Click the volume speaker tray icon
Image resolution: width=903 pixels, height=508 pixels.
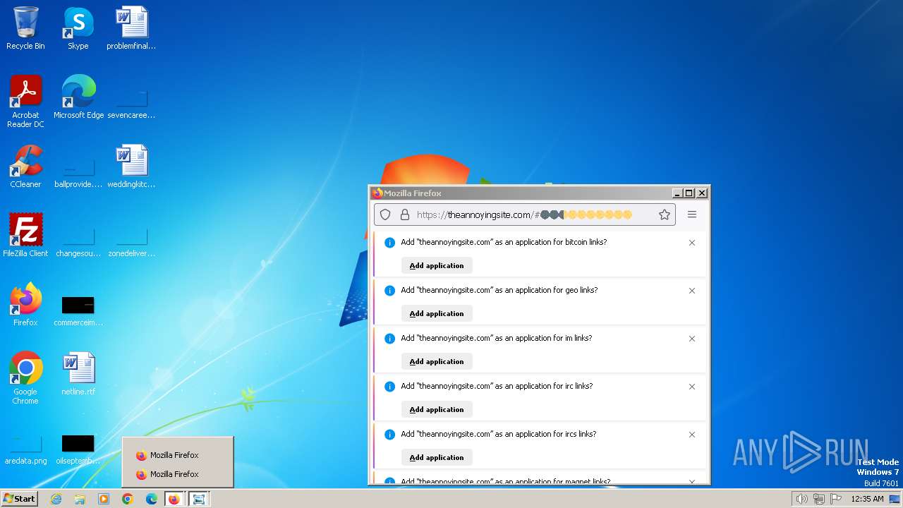[x=801, y=499]
